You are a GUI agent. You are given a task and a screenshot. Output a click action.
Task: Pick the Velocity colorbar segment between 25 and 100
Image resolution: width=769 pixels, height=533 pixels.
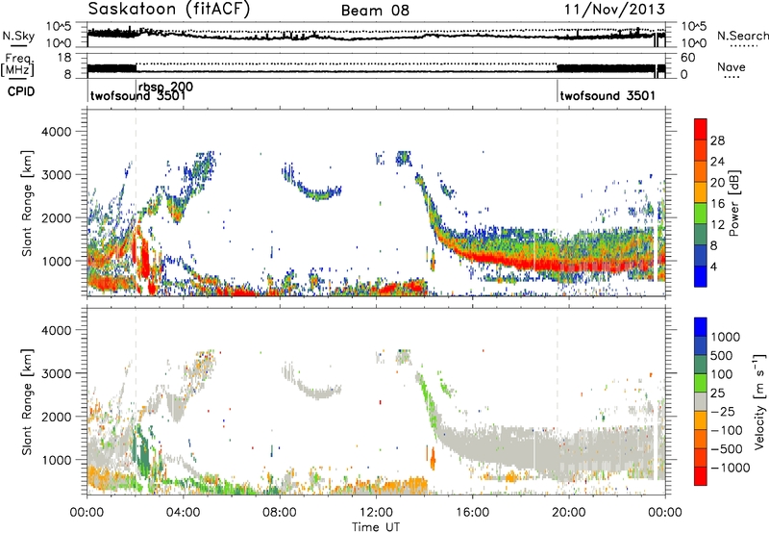click(701, 382)
